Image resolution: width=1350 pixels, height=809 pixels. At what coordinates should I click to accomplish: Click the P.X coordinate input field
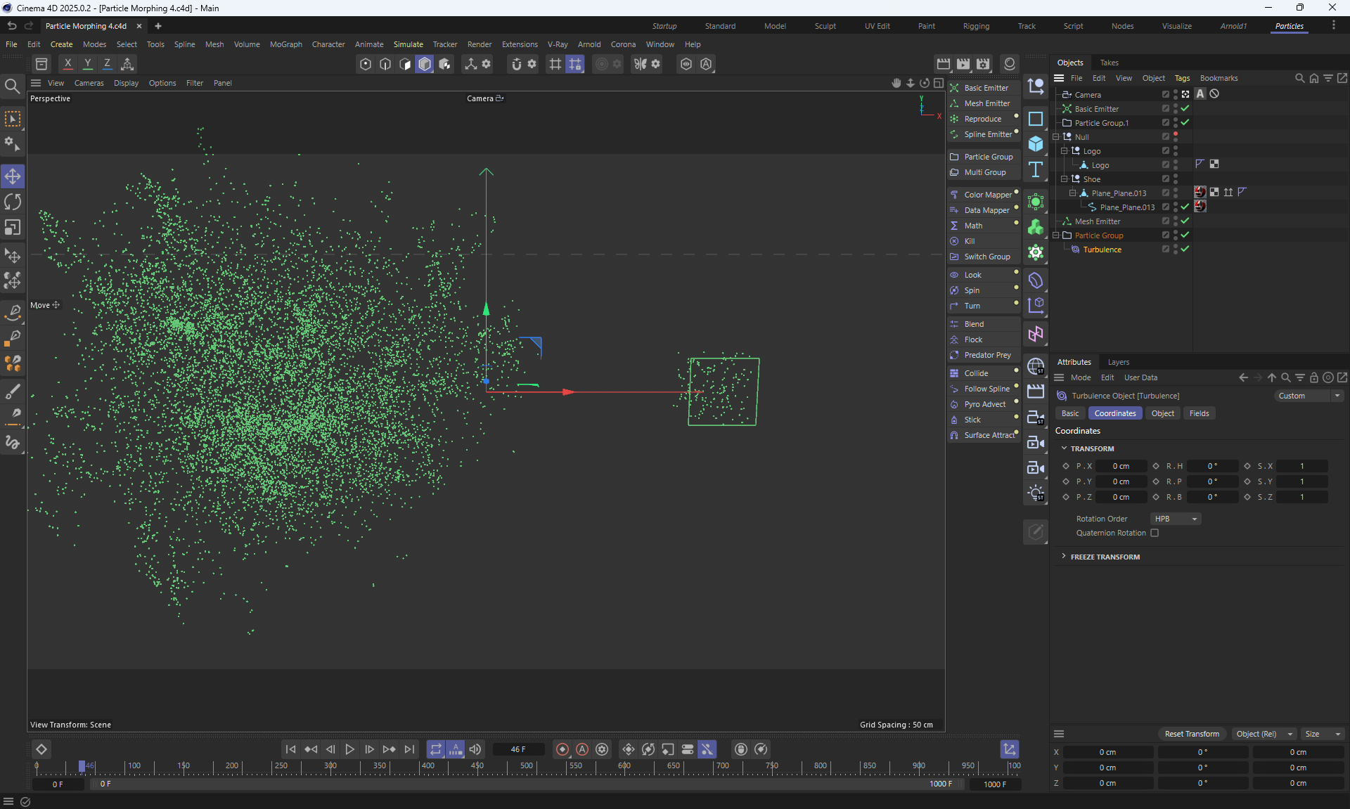tap(1121, 466)
